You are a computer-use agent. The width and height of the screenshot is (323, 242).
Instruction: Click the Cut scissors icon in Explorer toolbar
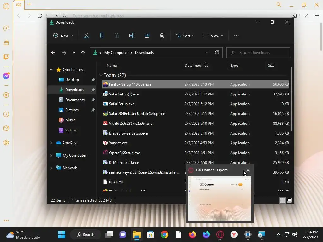point(86,36)
